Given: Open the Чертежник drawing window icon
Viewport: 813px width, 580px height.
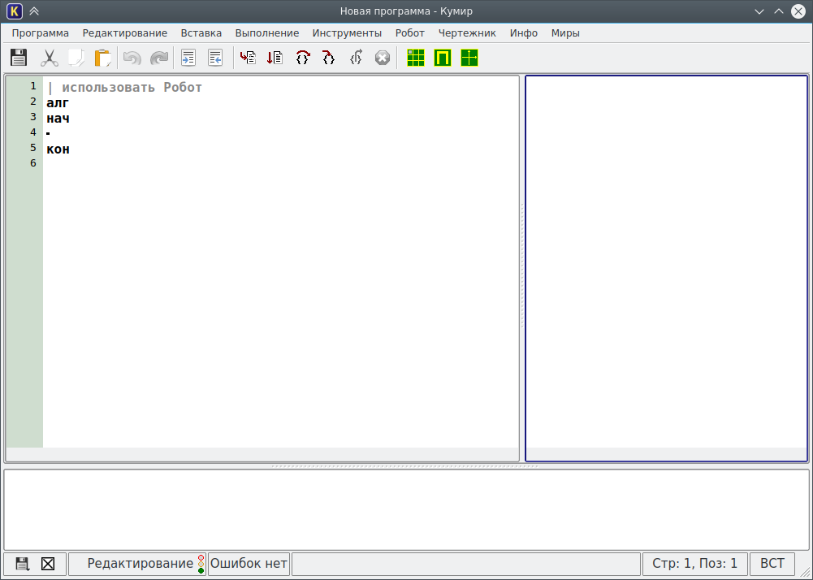Looking at the screenshot, I should click(x=469, y=58).
